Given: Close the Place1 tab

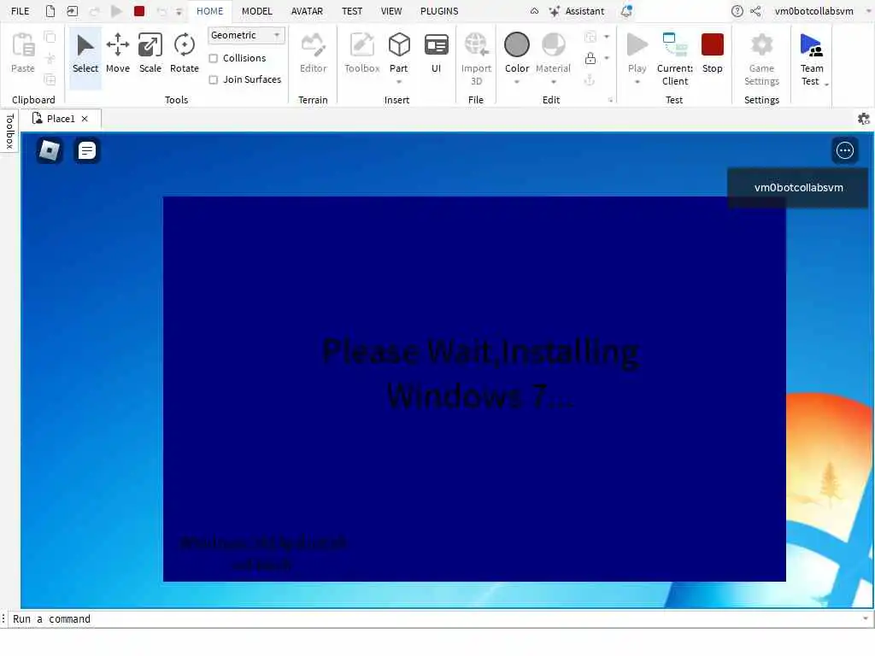Looking at the screenshot, I should pos(85,119).
